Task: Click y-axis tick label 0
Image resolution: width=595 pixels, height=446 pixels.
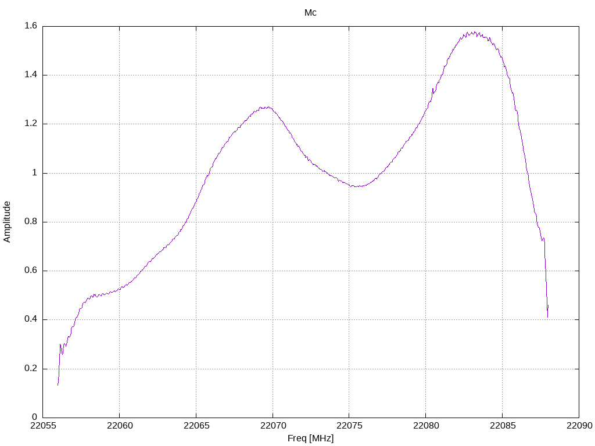Action: tap(34, 418)
